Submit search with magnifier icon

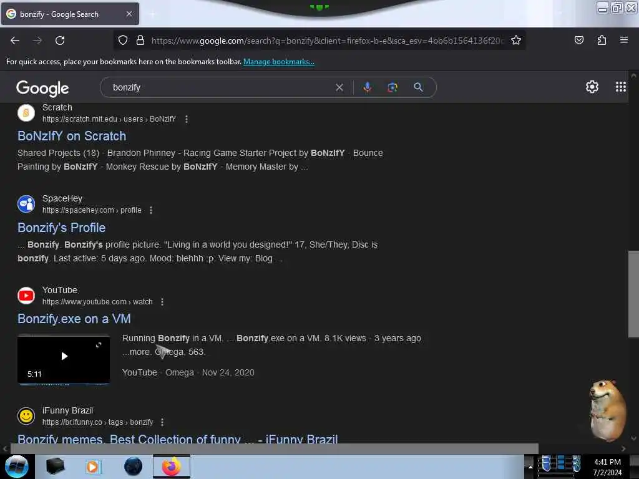tap(418, 87)
